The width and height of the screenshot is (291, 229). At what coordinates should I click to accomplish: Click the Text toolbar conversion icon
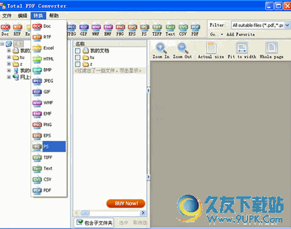(x=170, y=29)
